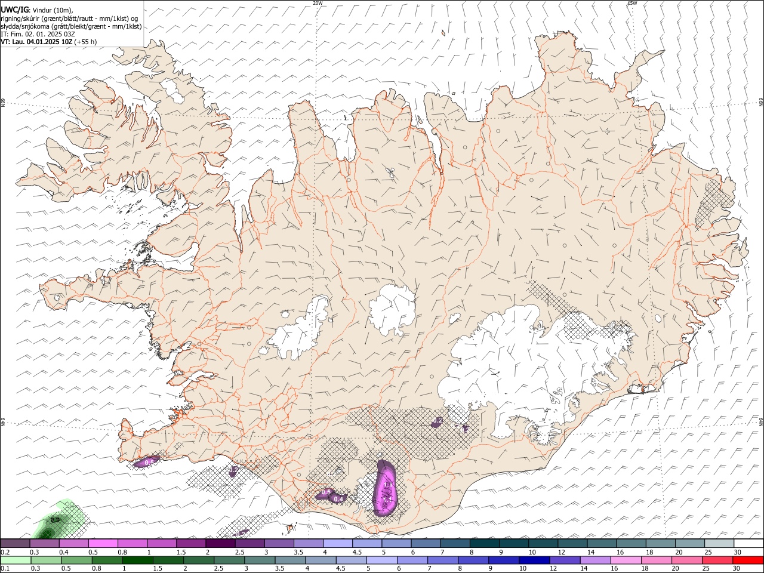Click the 20W longitude label
The width and height of the screenshot is (764, 573).
[318, 3]
